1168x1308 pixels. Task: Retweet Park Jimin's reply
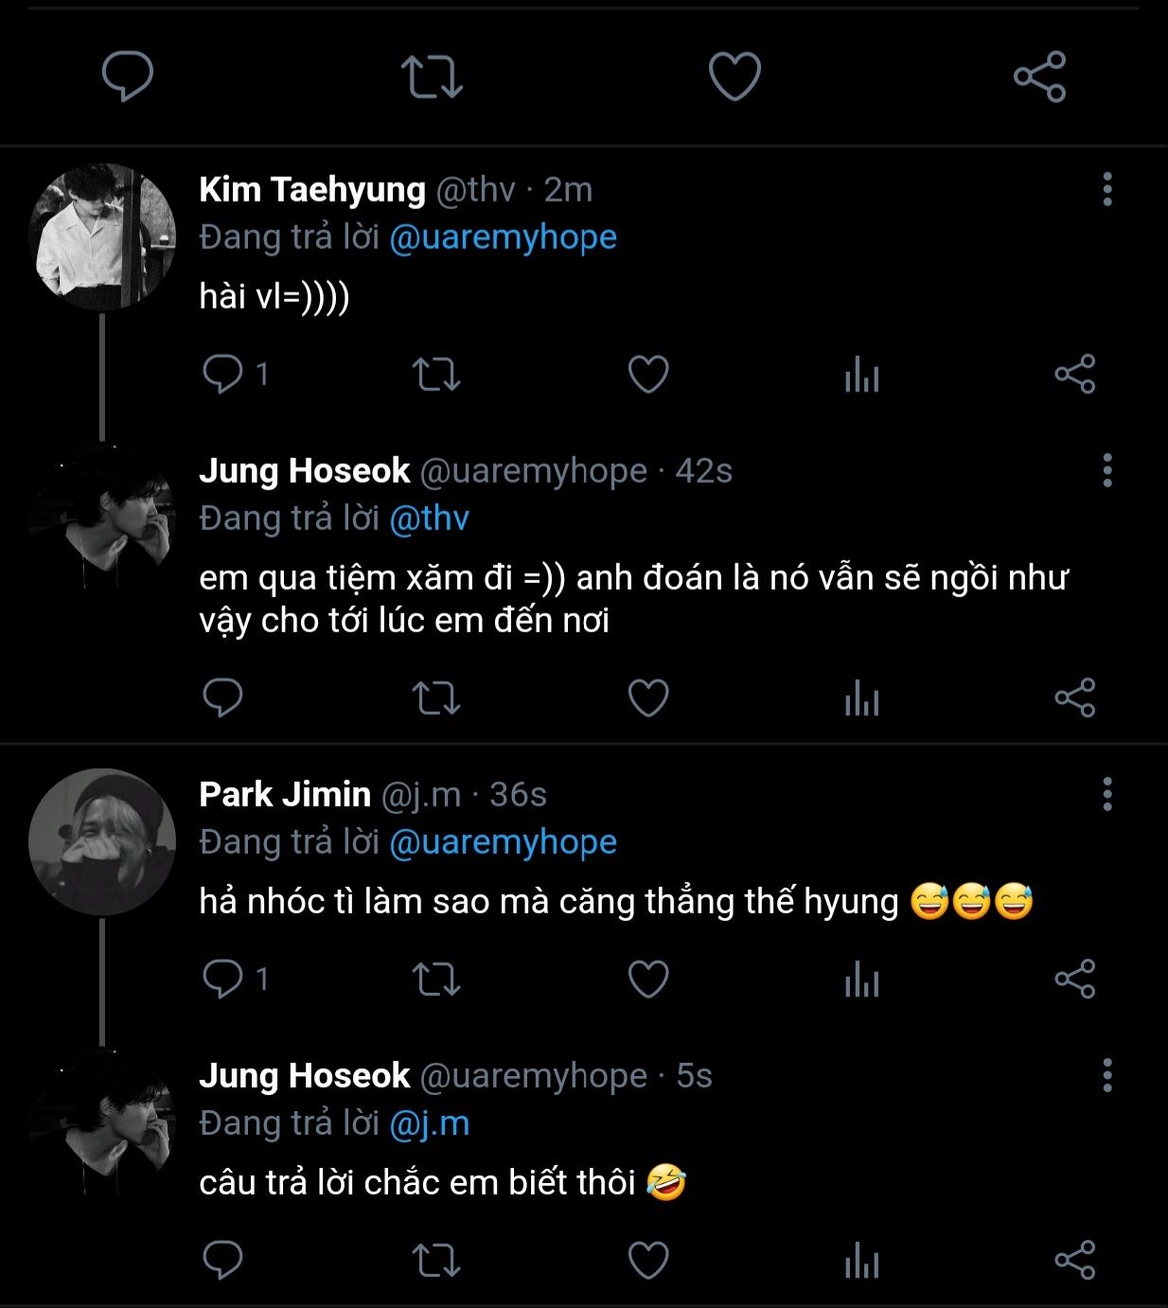point(436,980)
